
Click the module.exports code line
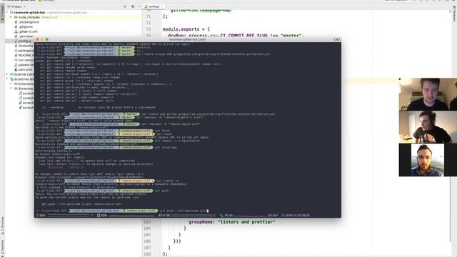pos(186,29)
